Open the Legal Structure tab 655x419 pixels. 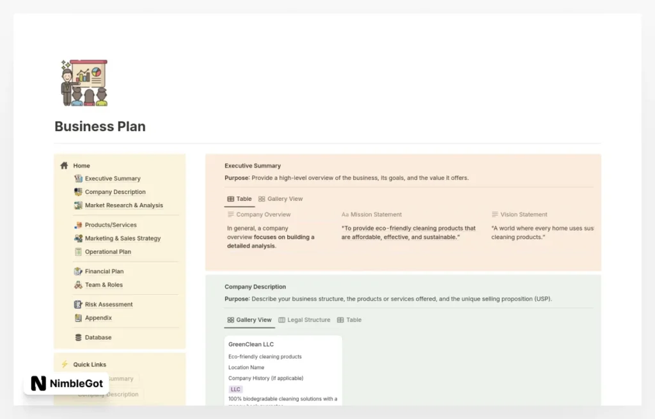304,320
